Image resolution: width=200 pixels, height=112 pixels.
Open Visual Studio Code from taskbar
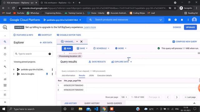point(96,109)
